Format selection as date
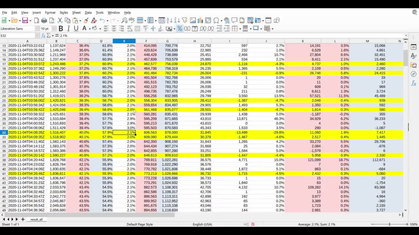Screen dimensions: 419x235 (x=195, y=29)
